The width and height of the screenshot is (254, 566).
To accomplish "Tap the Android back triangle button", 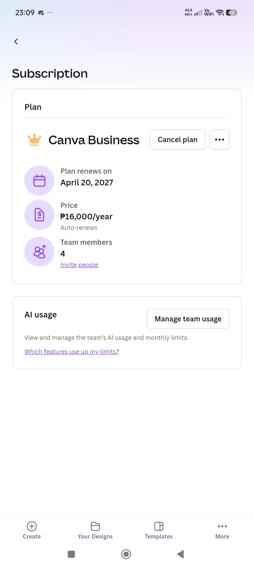I will click(x=181, y=554).
